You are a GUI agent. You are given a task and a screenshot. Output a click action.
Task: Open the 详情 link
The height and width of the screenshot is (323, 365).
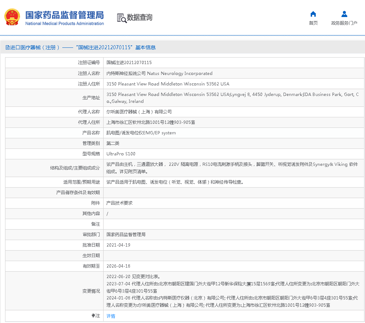pyautogui.click(x=111, y=316)
